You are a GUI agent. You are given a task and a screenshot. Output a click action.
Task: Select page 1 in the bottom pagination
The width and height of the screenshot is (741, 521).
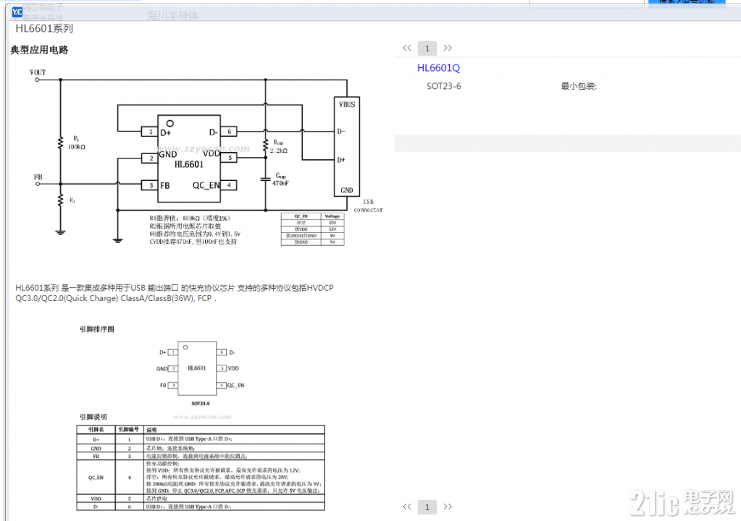427,507
